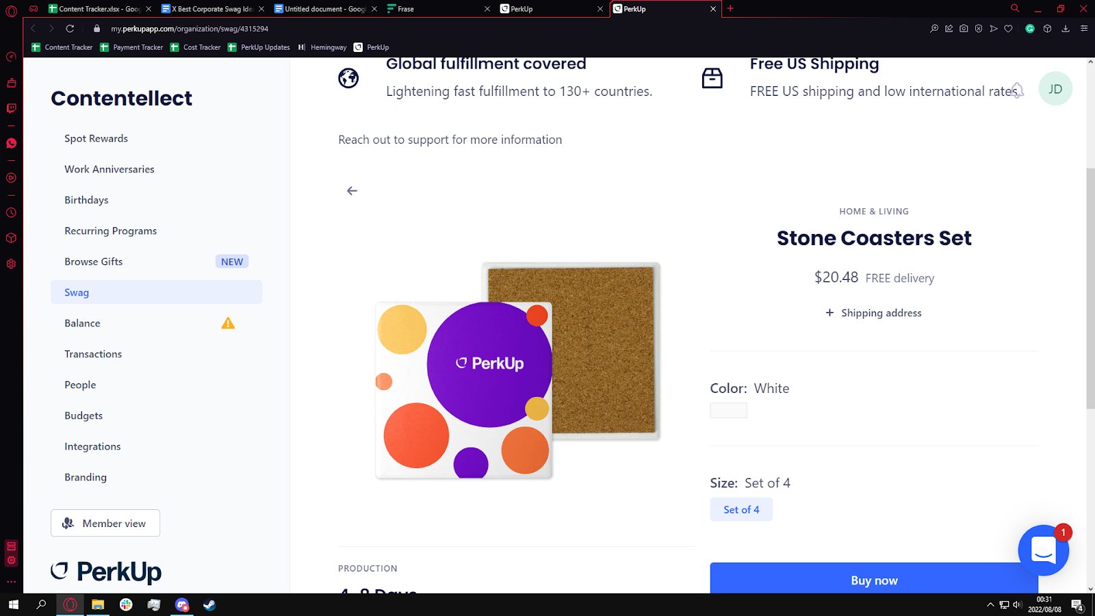1095x616 pixels.
Task: Open CPU limiter chip icon in sidebar
Action: [x=11, y=560]
